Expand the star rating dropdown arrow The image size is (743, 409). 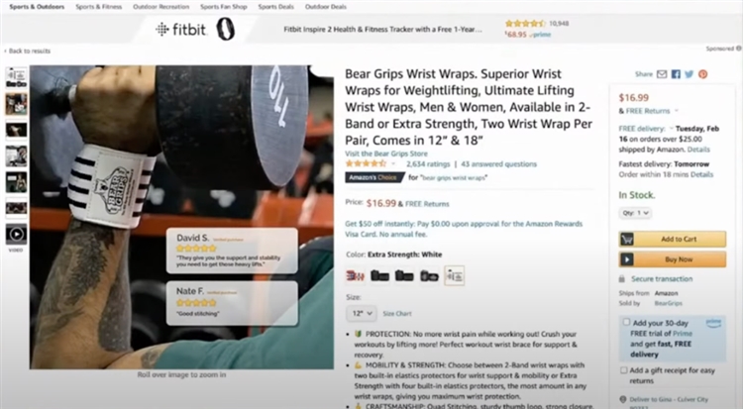(x=393, y=164)
